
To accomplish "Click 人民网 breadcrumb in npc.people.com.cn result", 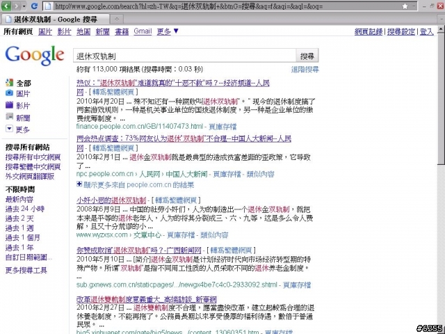I will 149,174.
